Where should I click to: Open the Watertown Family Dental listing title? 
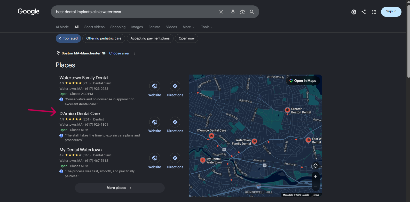tap(84, 78)
